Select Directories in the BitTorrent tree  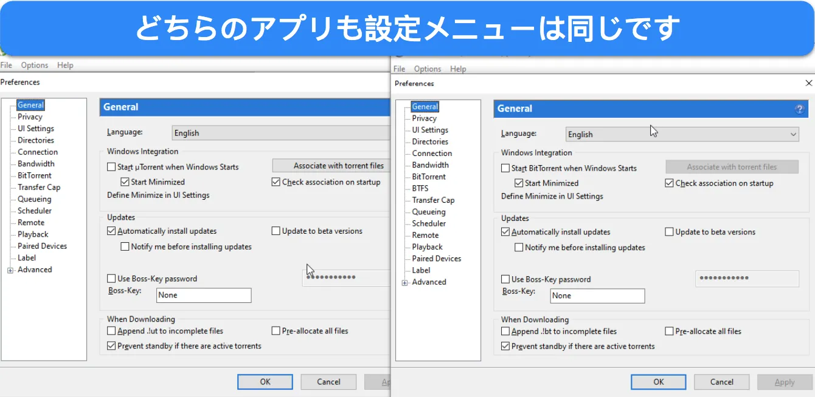pos(430,141)
